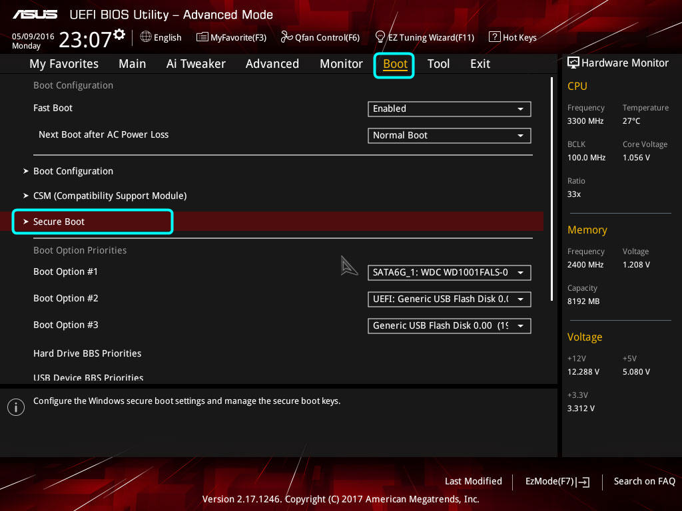Click the Fast Boot label
Image resolution: width=682 pixels, height=511 pixels.
click(x=53, y=108)
